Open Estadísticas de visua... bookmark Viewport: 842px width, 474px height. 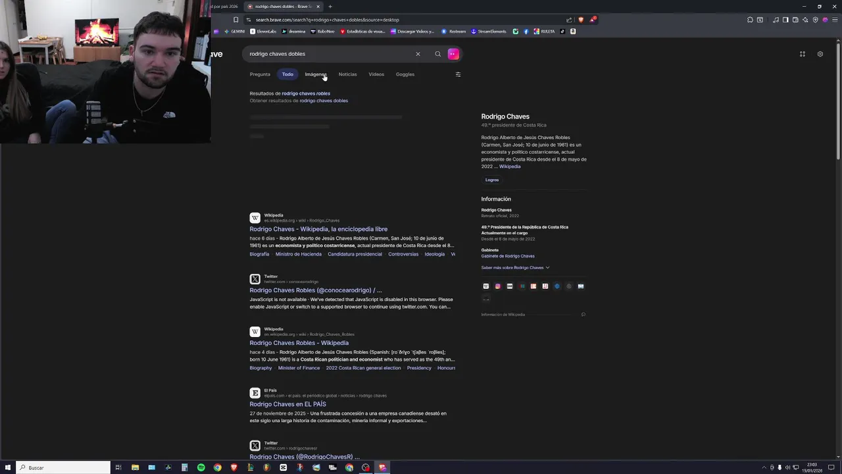(x=362, y=32)
